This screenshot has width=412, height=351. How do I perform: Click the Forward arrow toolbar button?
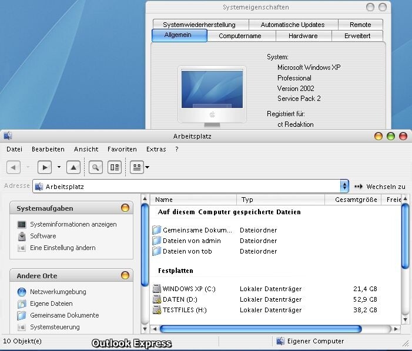(45, 167)
